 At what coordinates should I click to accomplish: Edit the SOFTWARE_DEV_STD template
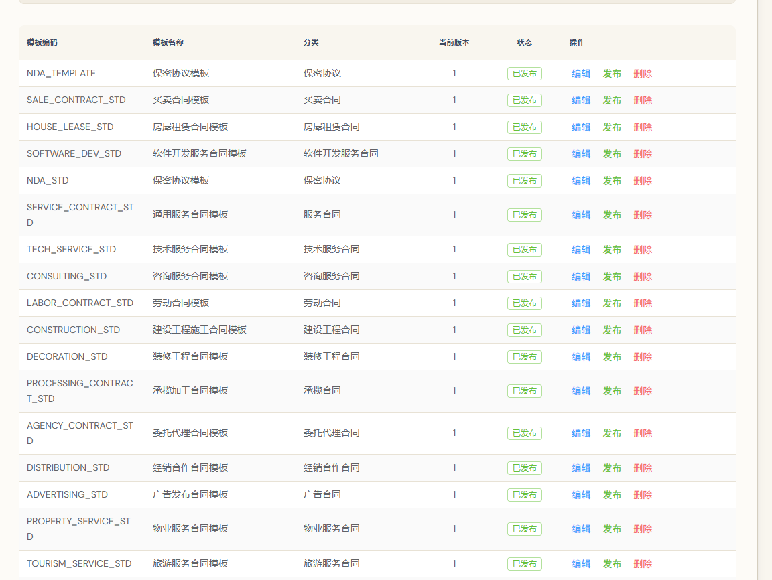581,154
